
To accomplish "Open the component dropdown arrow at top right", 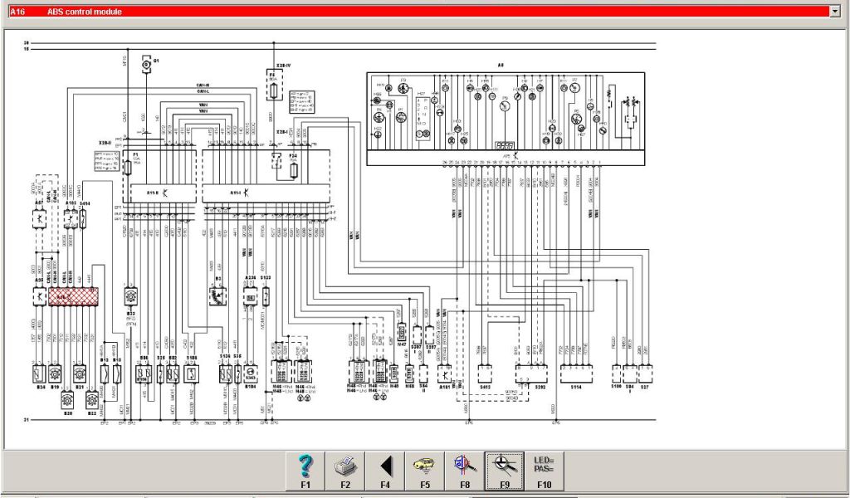I will (834, 12).
